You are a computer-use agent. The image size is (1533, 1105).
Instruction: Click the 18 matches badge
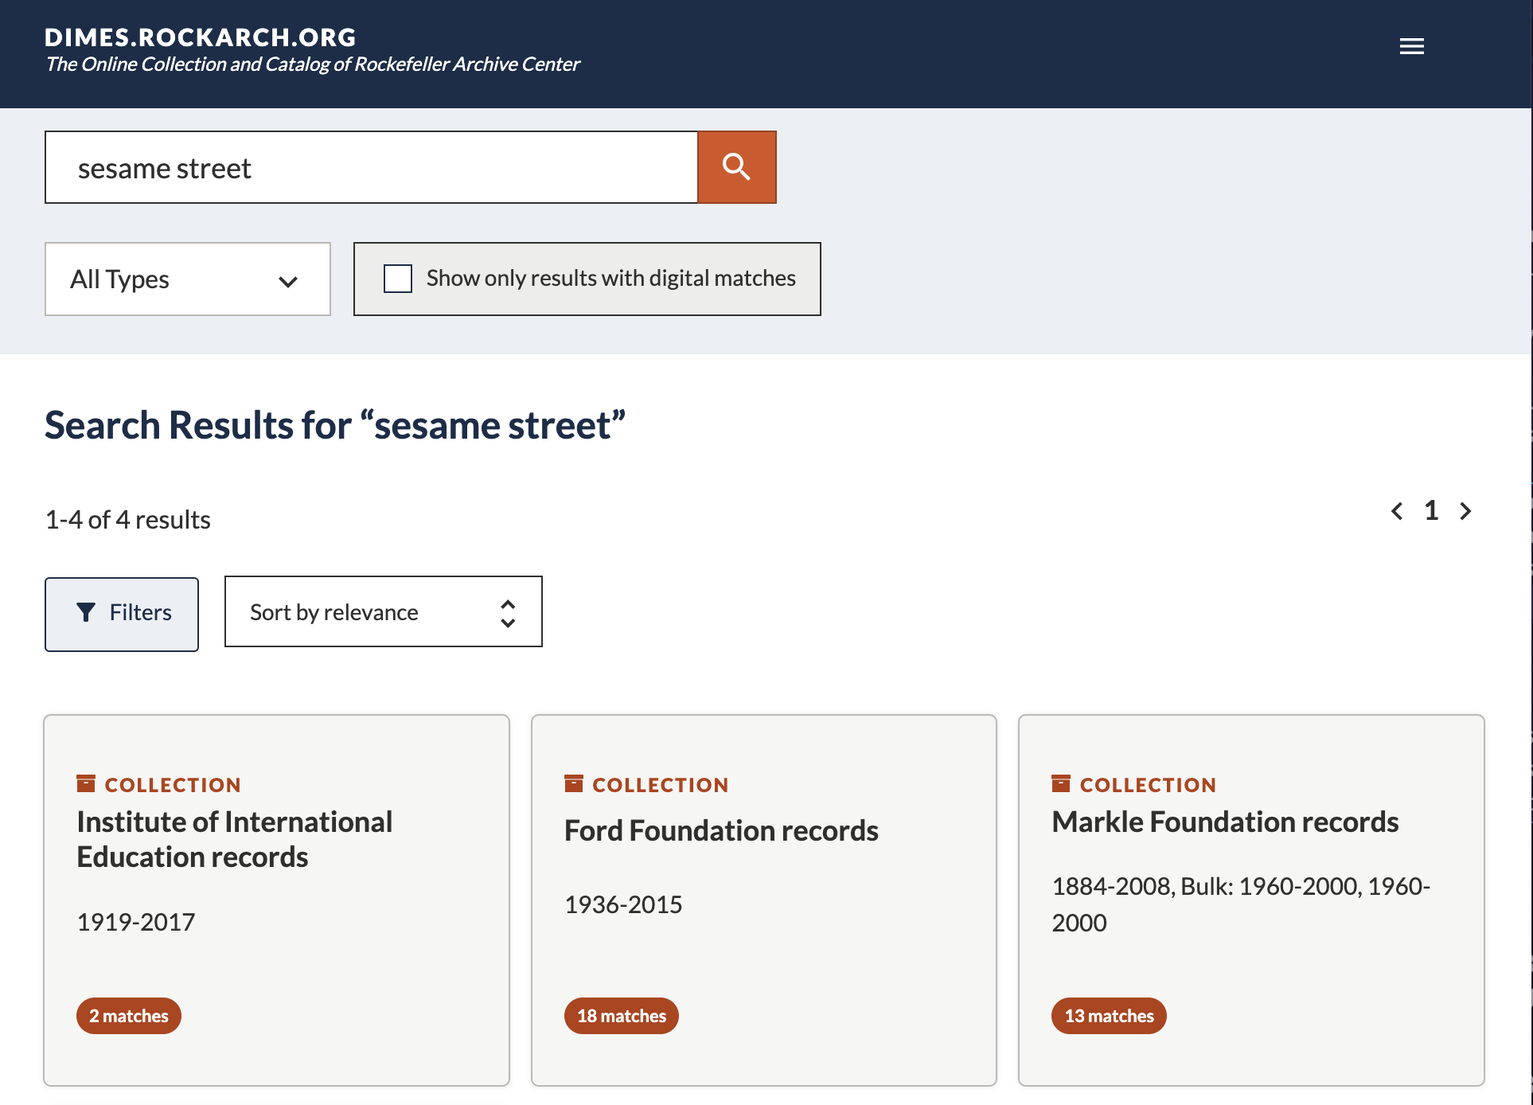622,1016
